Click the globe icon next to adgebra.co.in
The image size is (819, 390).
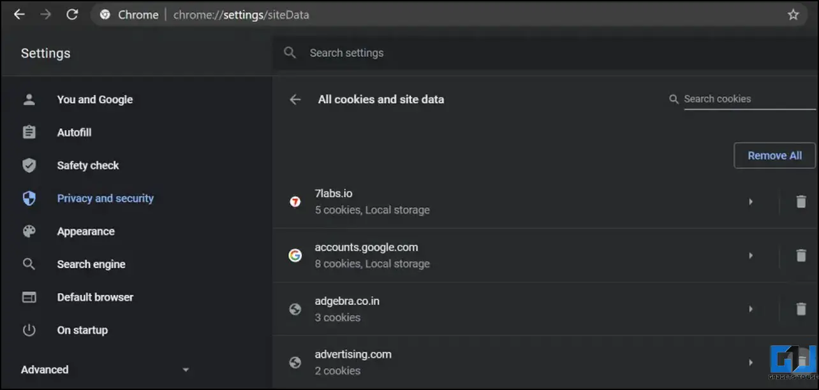pyautogui.click(x=295, y=309)
